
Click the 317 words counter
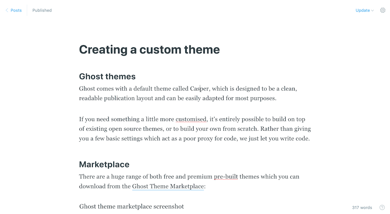(362, 208)
